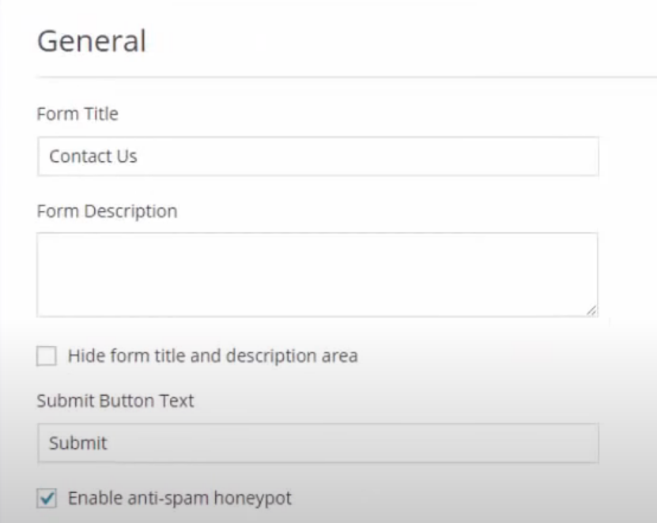This screenshot has height=523, width=657.
Task: Click the General section heading
Action: coord(92,41)
